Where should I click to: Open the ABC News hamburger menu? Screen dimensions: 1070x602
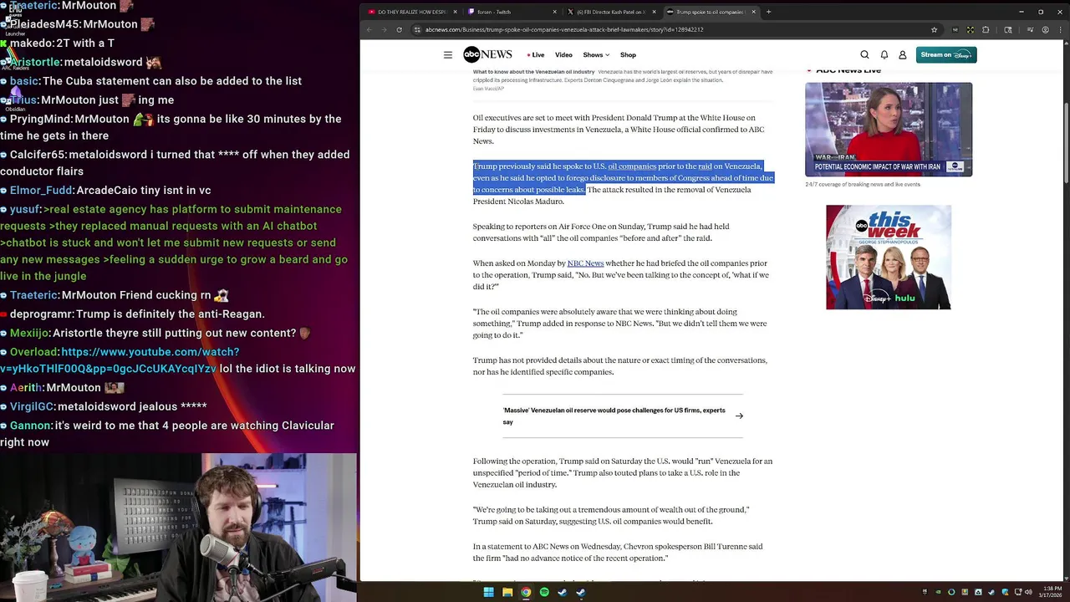448,55
